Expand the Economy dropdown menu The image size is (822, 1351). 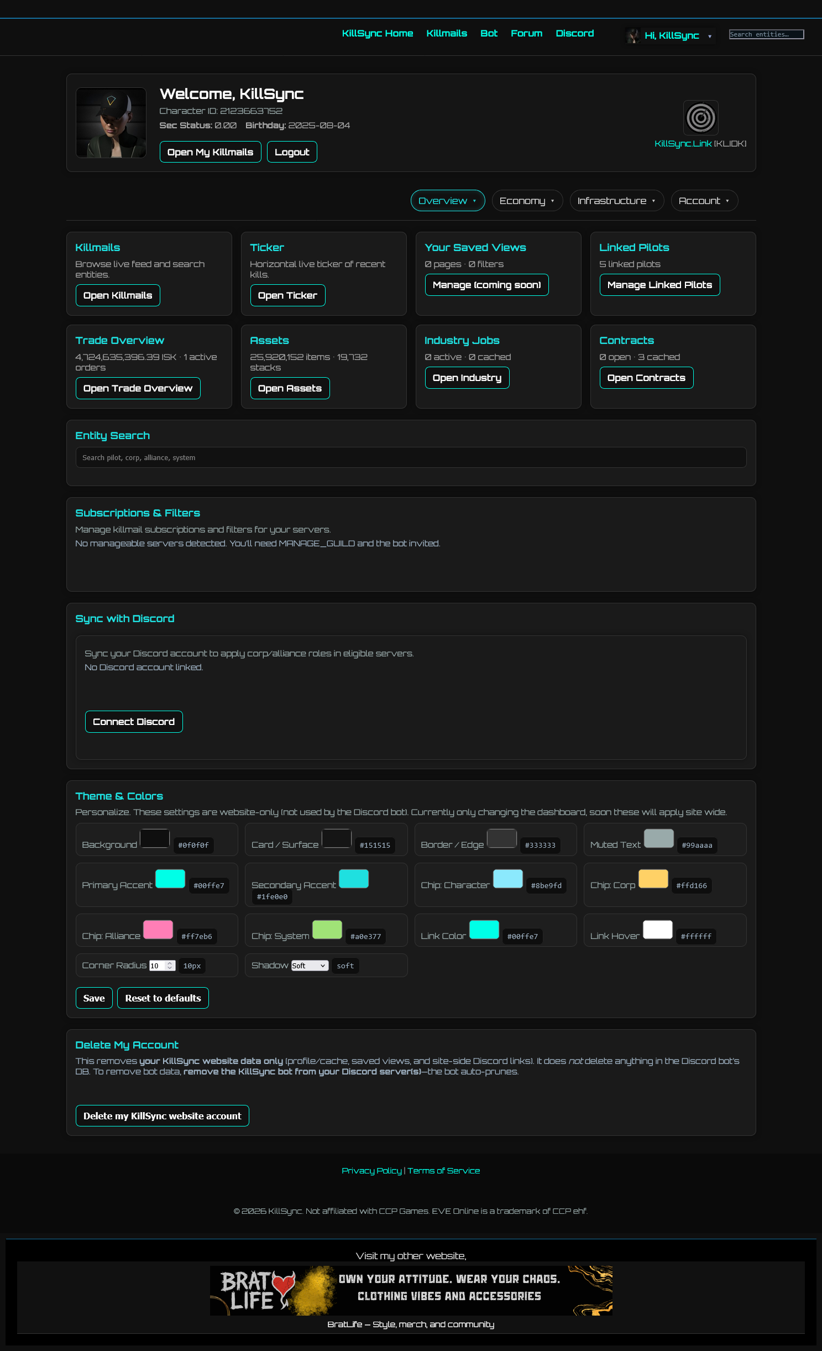pos(527,201)
